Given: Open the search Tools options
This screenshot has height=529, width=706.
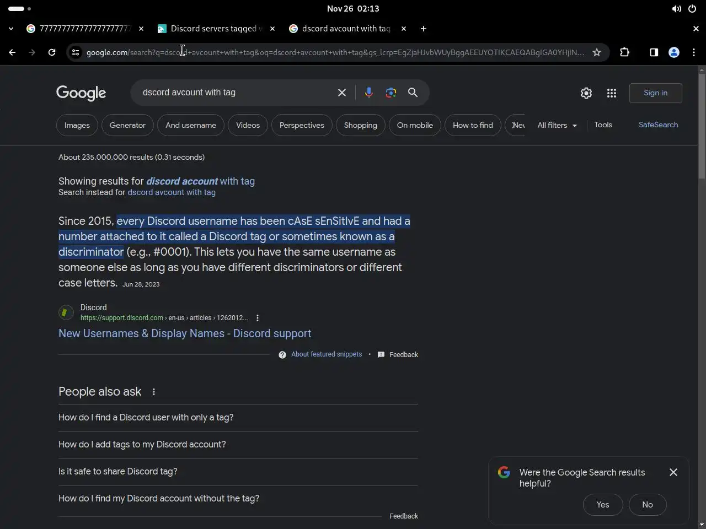Looking at the screenshot, I should [603, 125].
